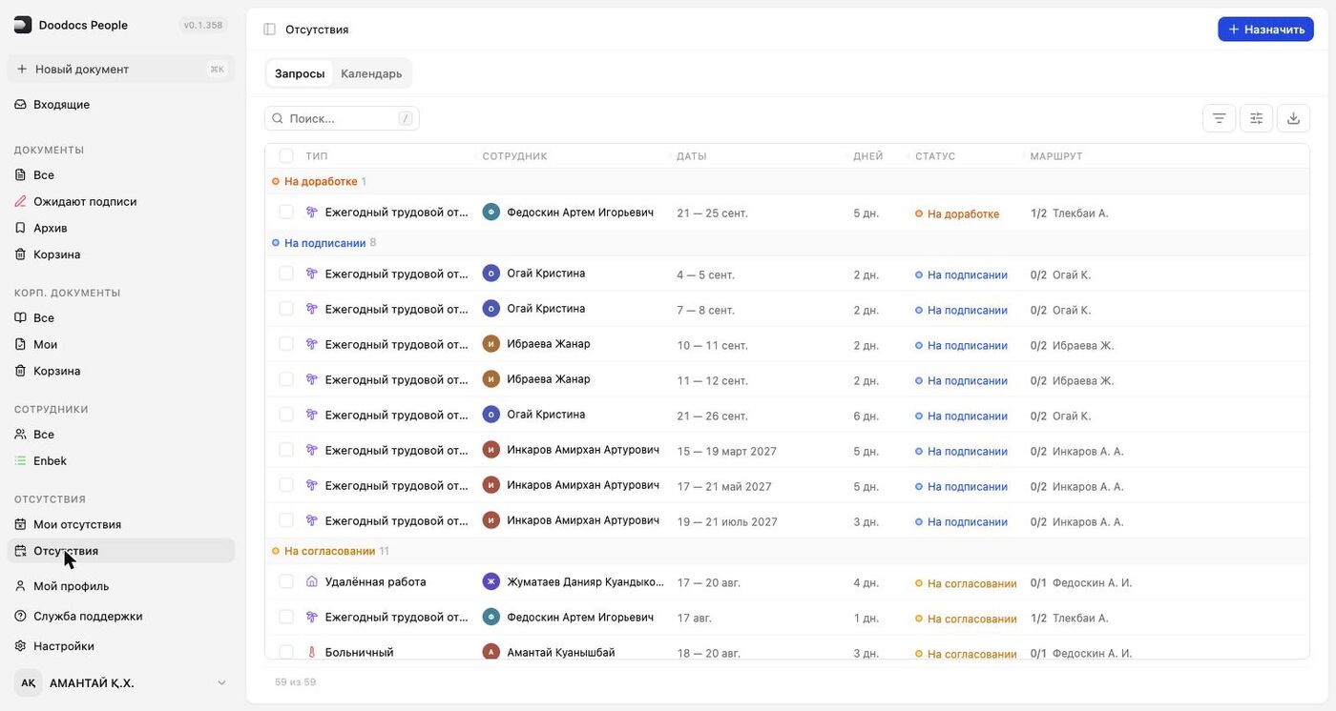
Task: Check Удалённая работа row checkbox
Action: (x=286, y=581)
